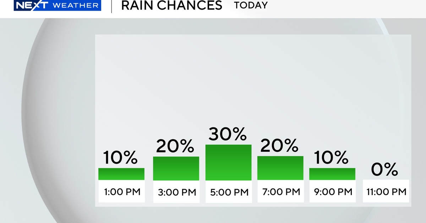Click the green bar above 7:00 PM

coord(280,168)
